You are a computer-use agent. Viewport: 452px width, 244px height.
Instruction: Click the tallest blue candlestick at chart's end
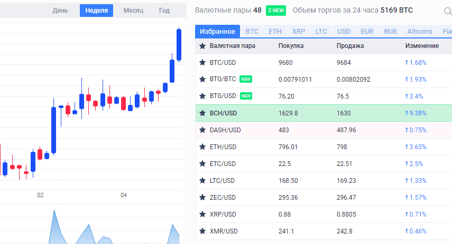coord(179,45)
